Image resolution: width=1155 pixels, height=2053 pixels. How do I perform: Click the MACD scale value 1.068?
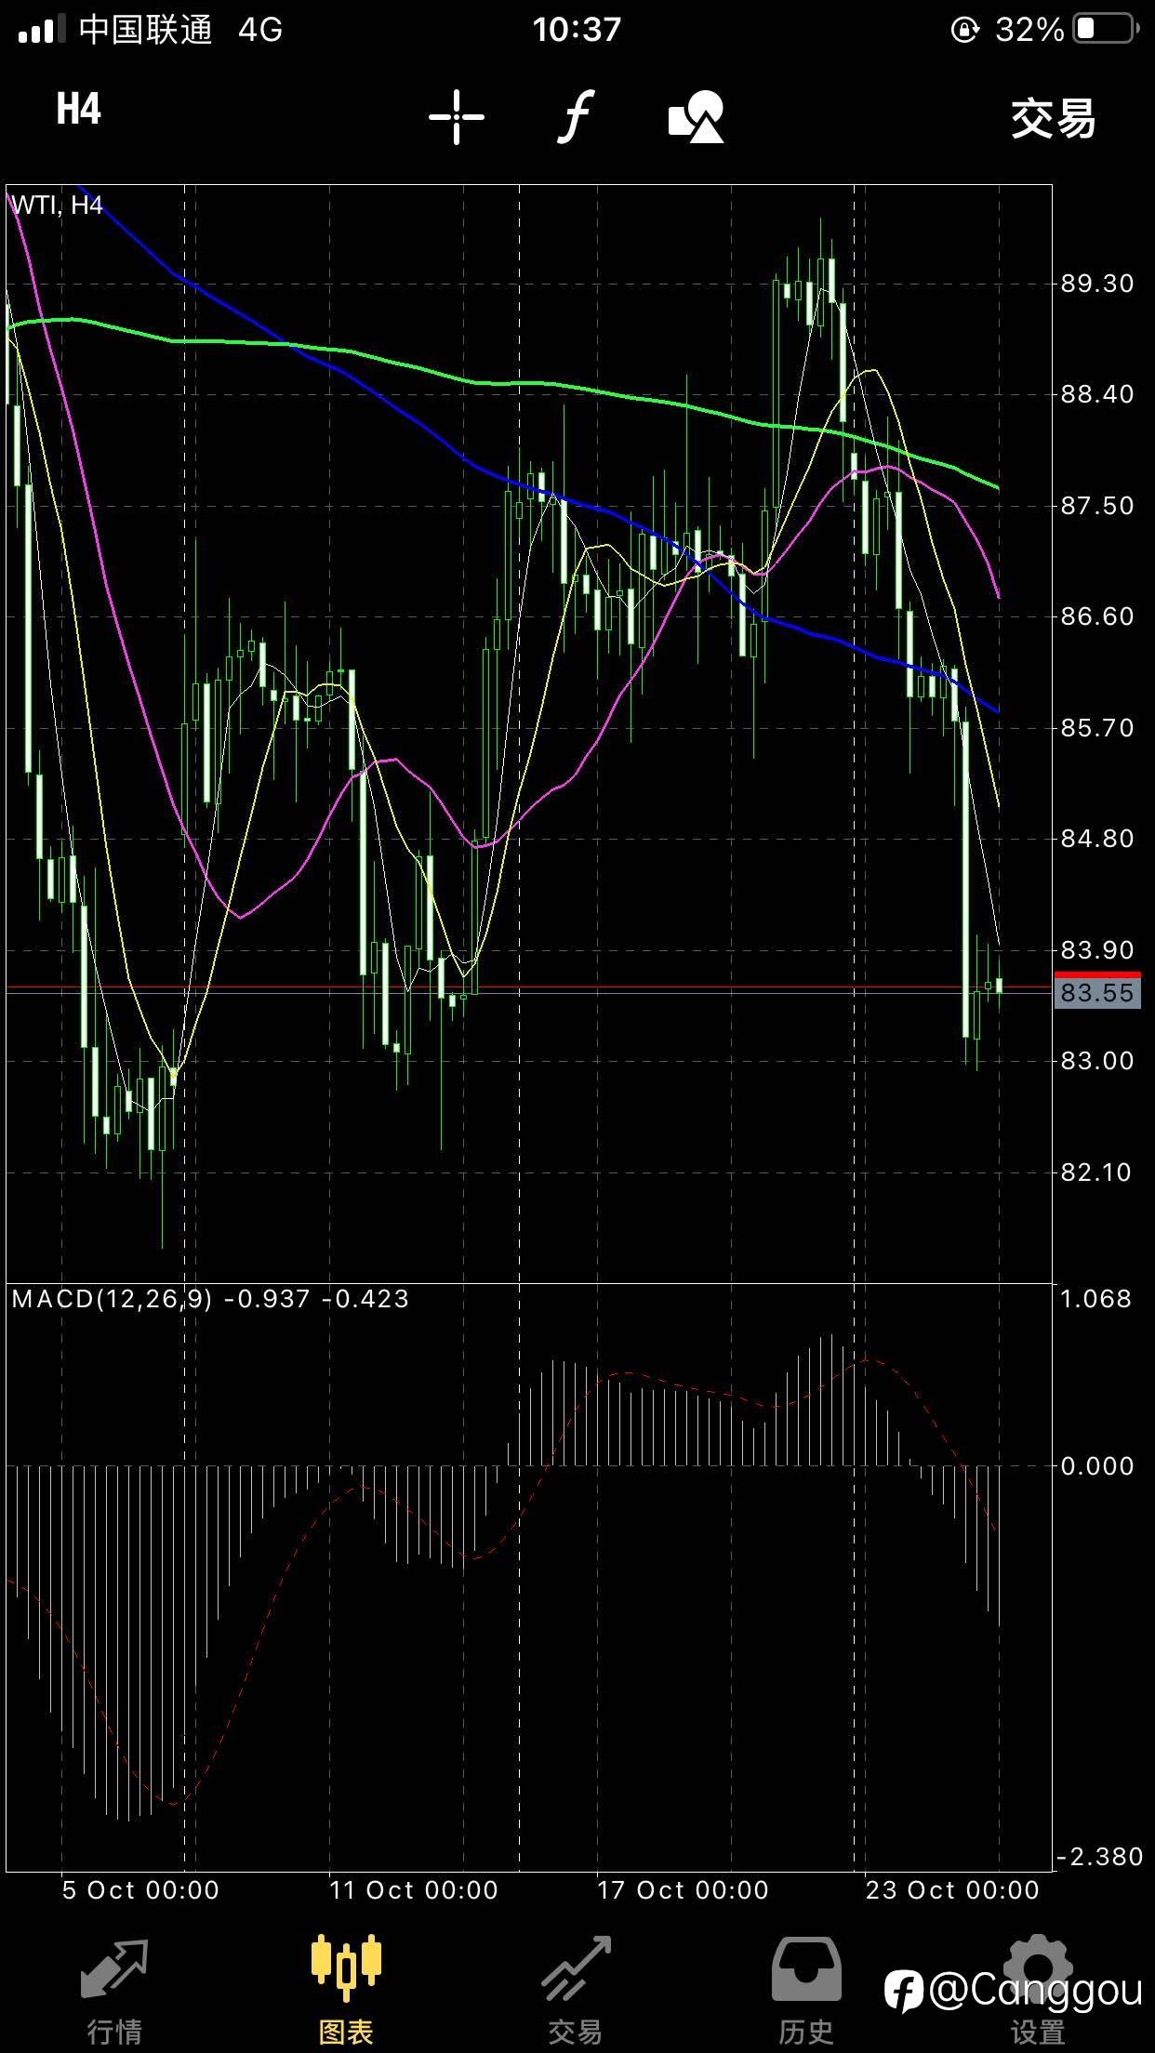point(1096,1299)
